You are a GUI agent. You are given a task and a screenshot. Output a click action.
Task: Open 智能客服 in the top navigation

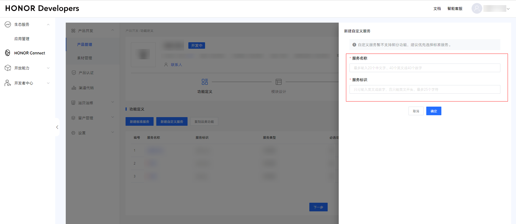pyautogui.click(x=455, y=9)
